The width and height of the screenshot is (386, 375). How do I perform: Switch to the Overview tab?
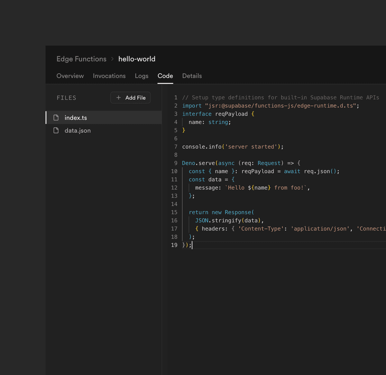70,76
